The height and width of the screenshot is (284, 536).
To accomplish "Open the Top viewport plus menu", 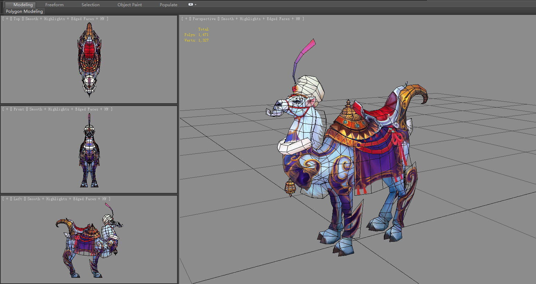I will [x=7, y=19].
